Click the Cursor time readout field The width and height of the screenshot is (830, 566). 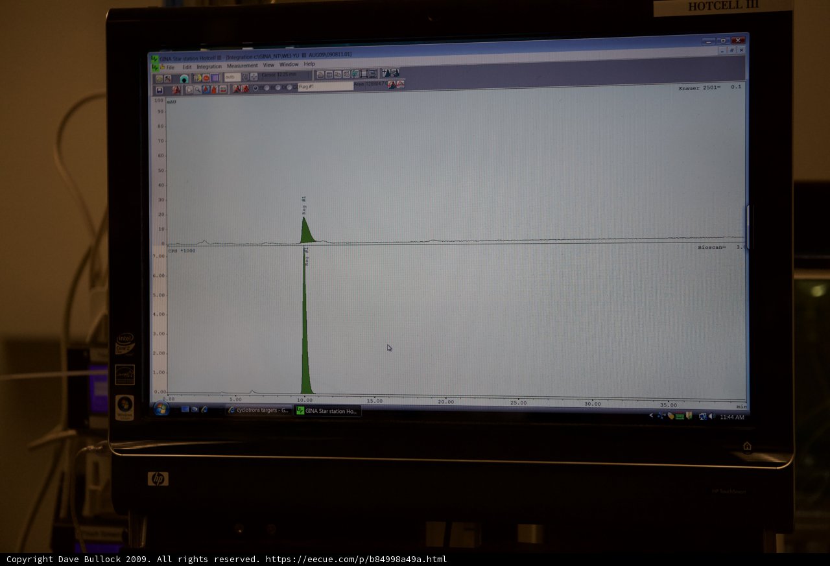(x=285, y=75)
